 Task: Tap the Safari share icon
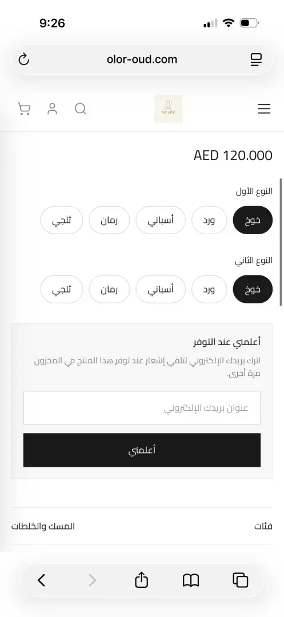(x=142, y=580)
